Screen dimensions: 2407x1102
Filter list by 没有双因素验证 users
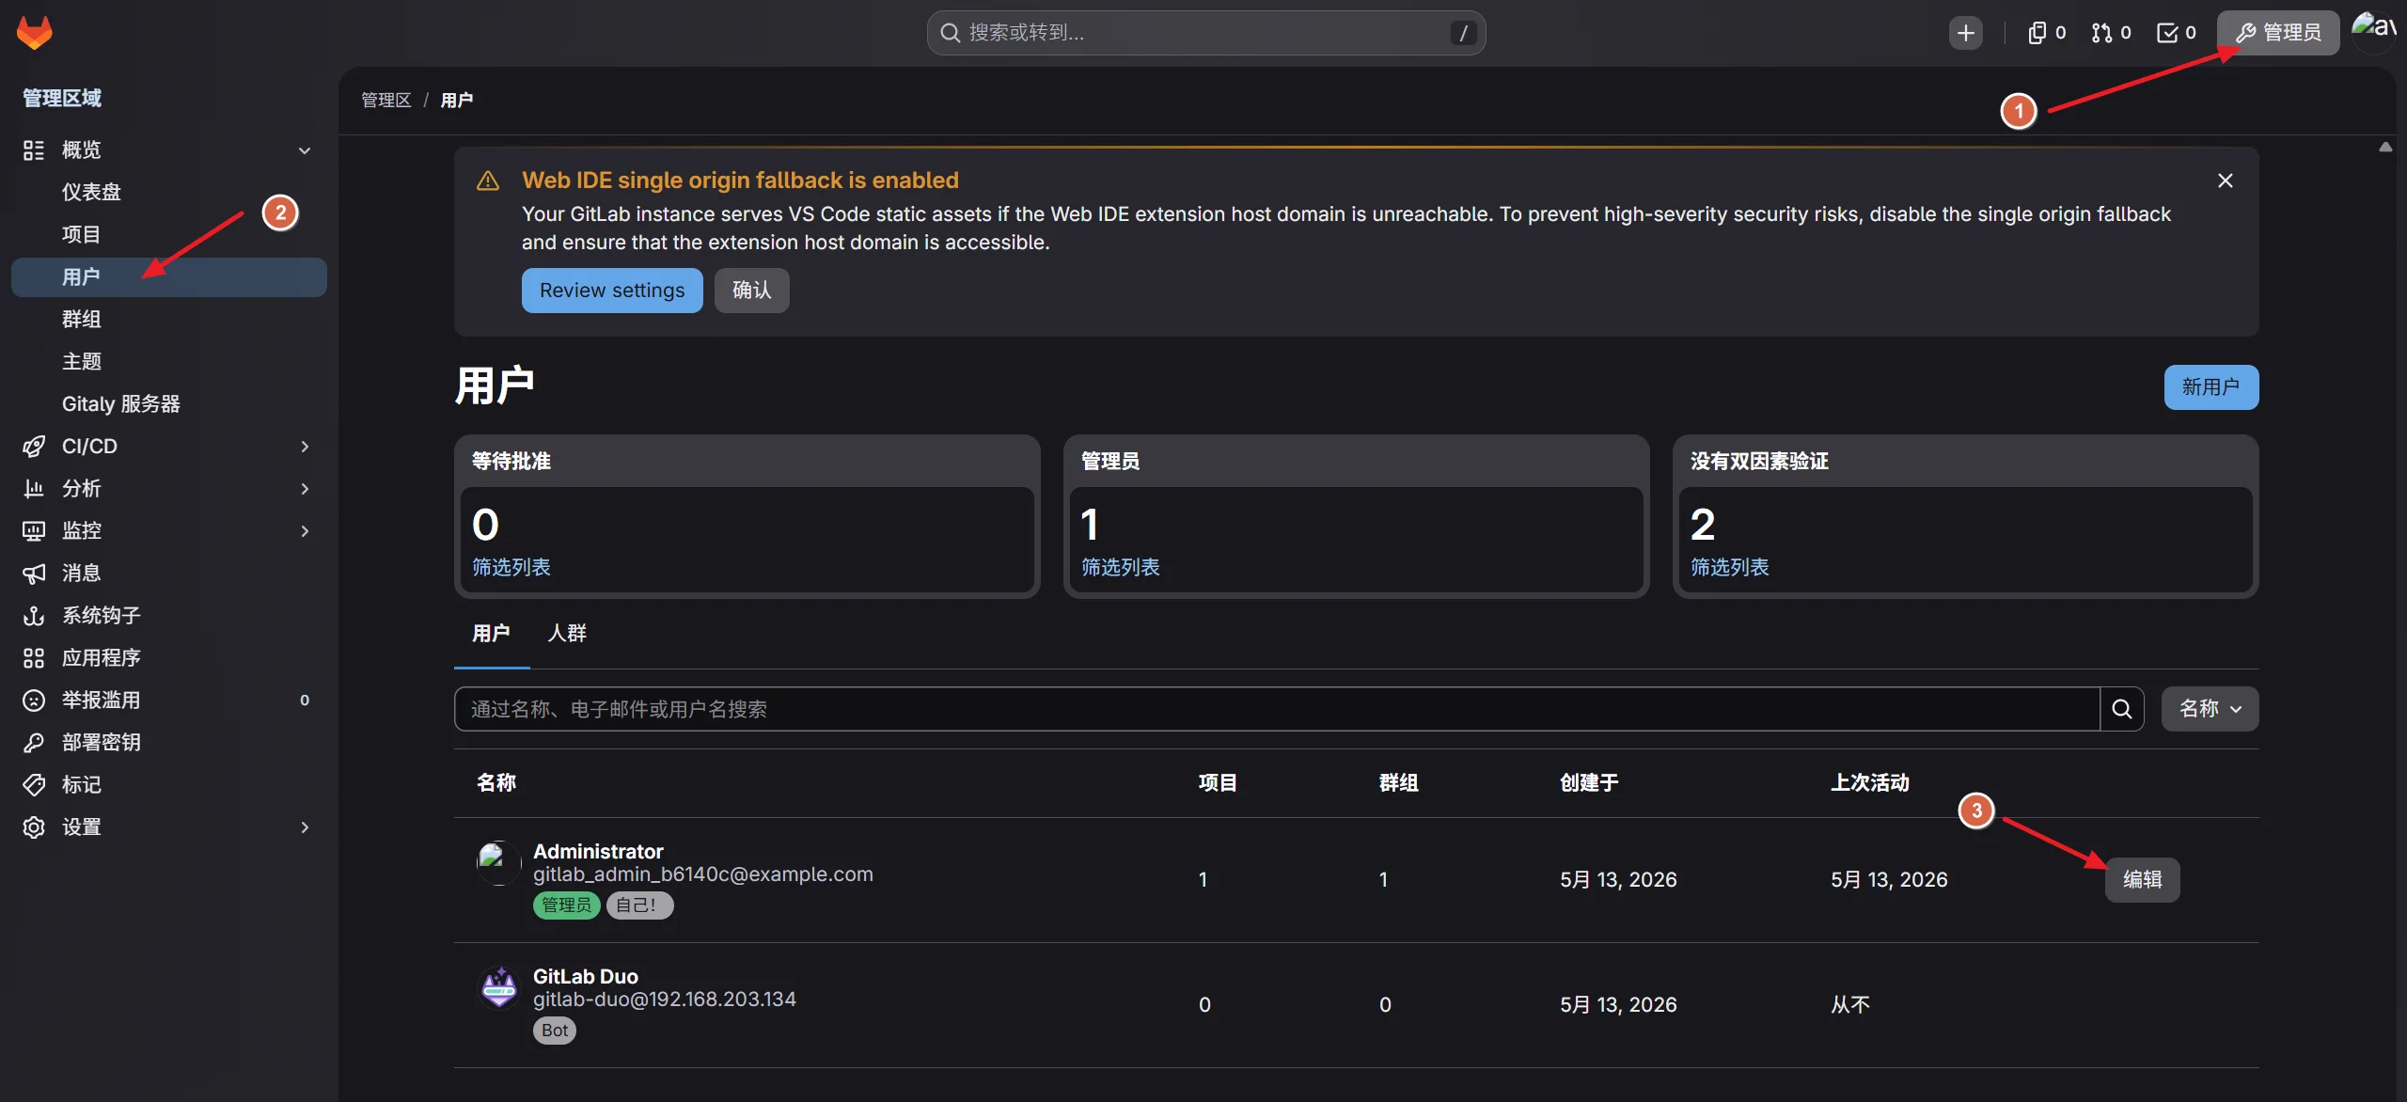(1729, 568)
